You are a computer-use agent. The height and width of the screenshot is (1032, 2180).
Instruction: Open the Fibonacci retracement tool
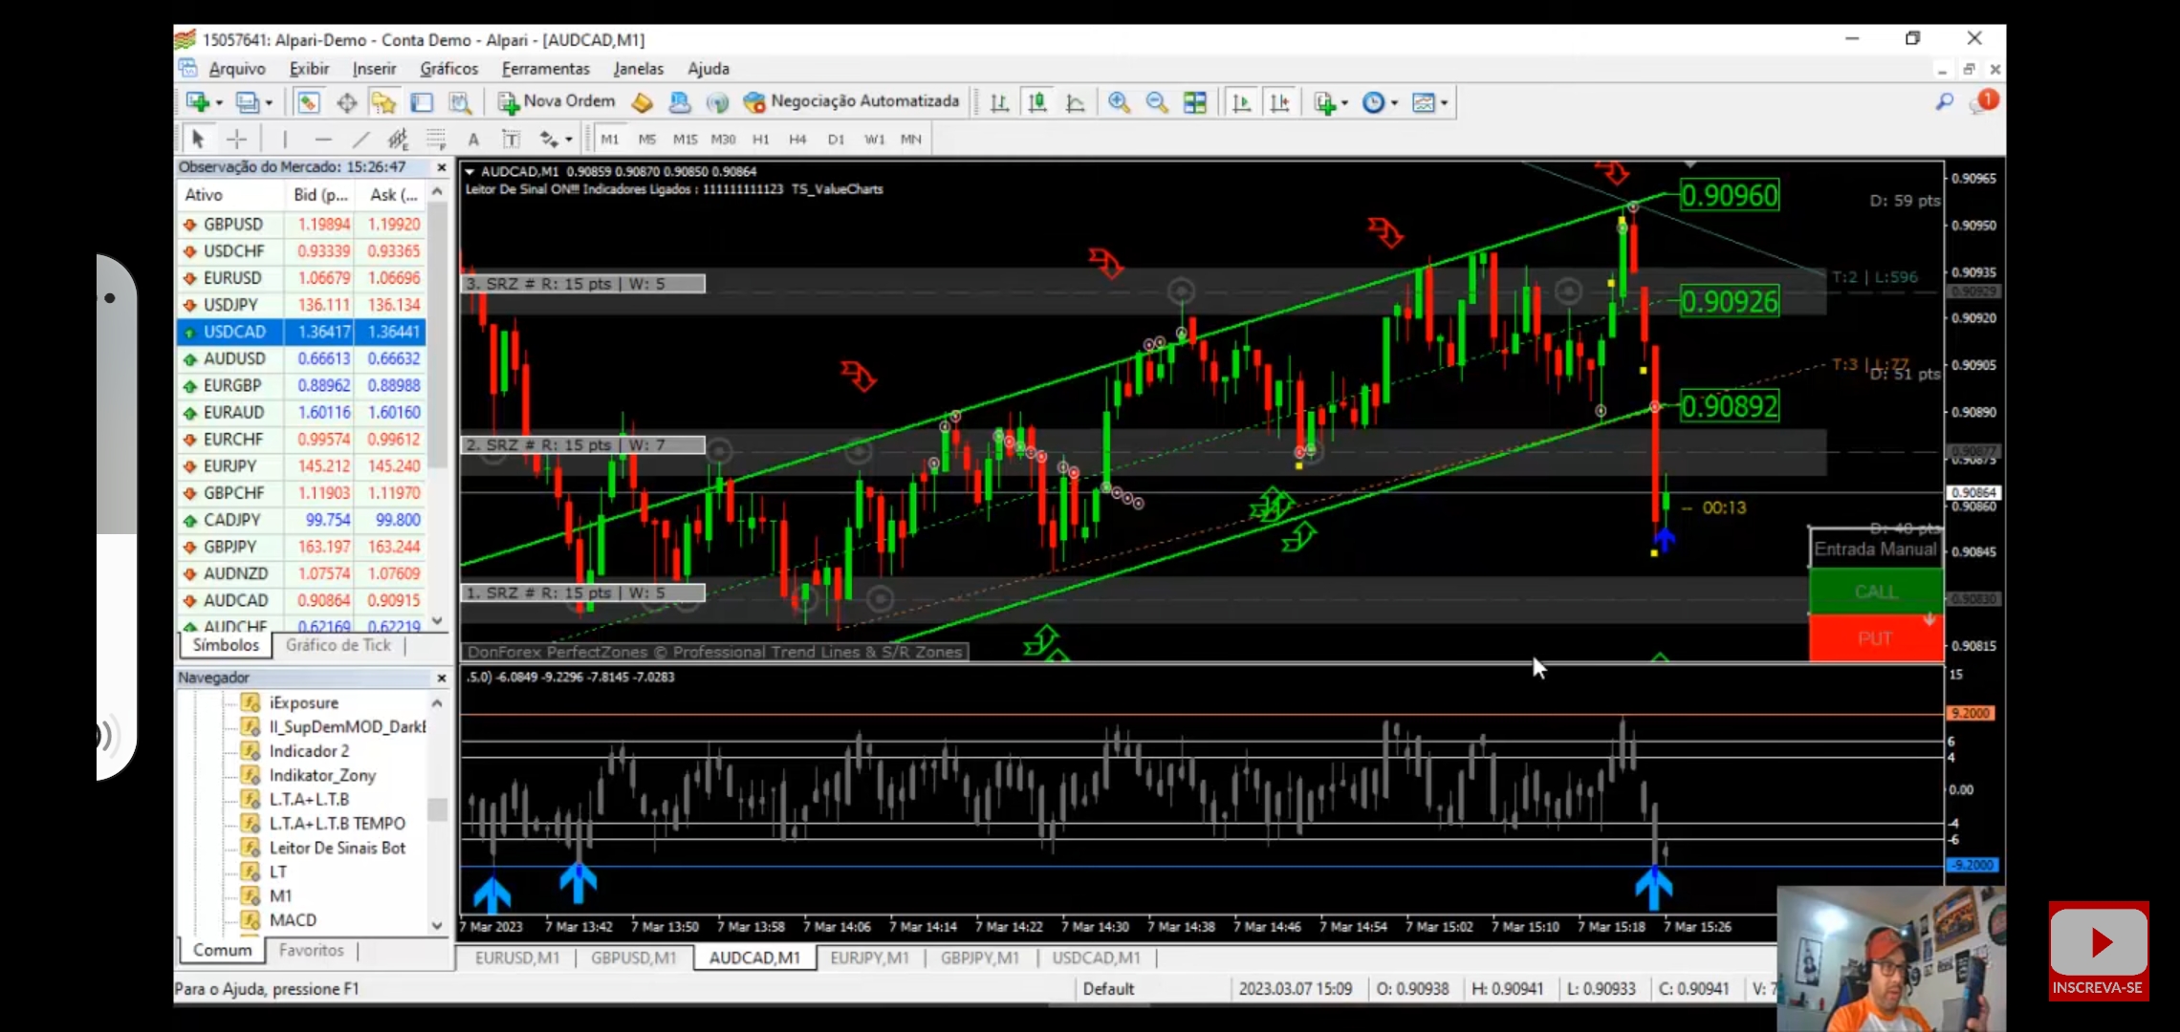click(436, 140)
